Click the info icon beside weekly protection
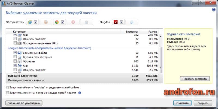 click(80, 93)
